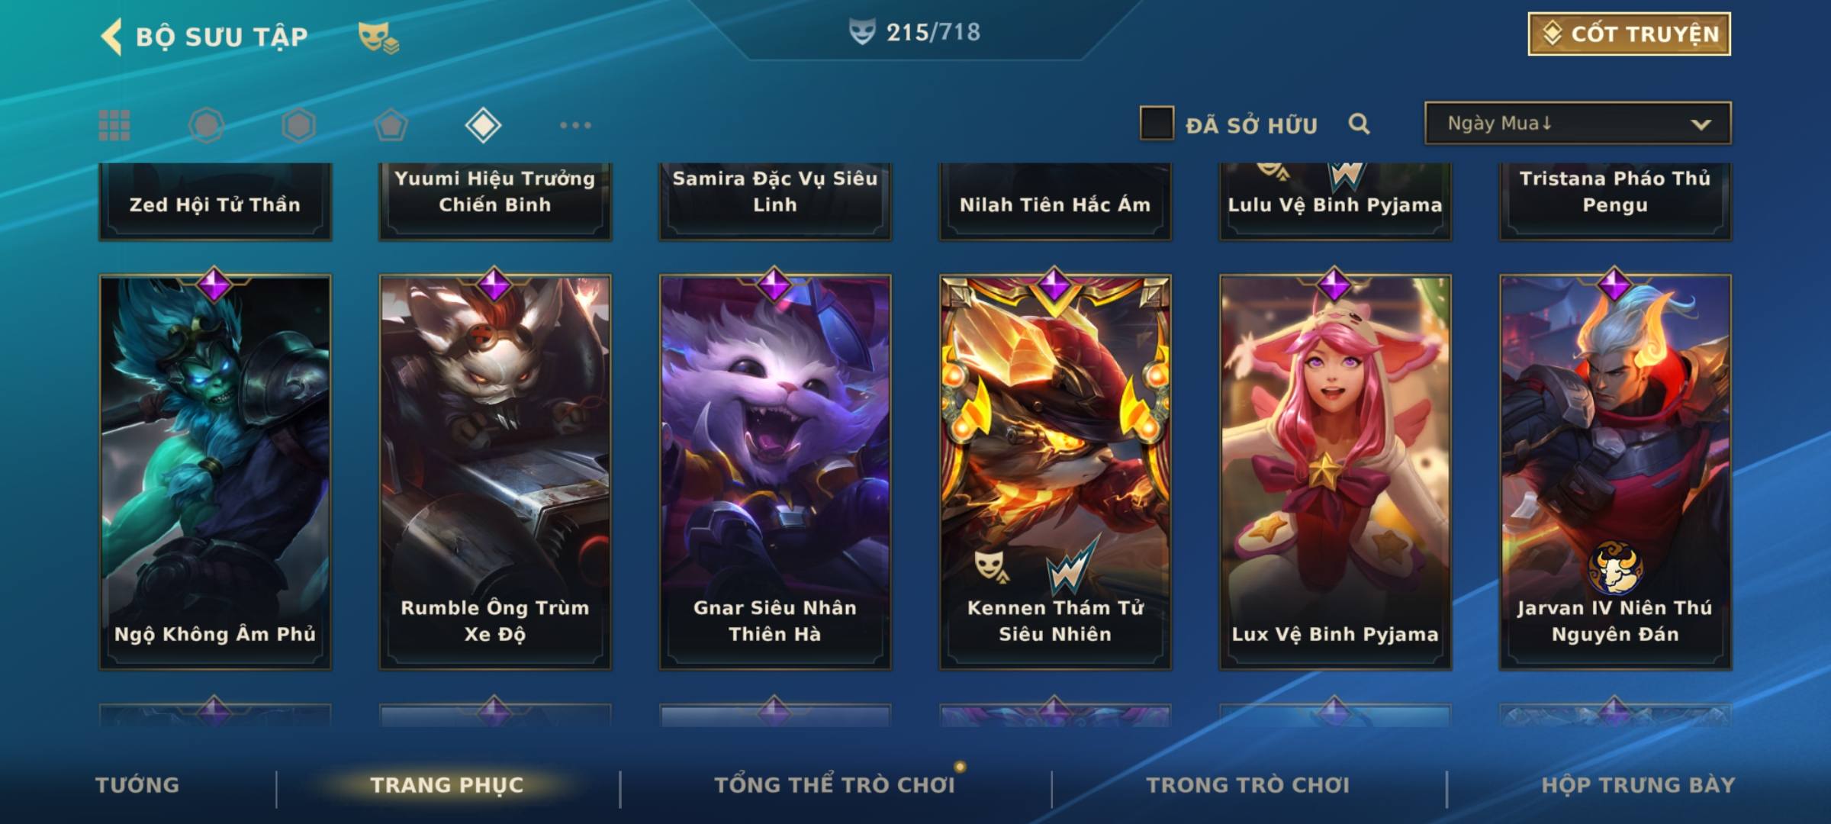Switch to the Tướng tab
This screenshot has width=1831, height=824.
(137, 785)
